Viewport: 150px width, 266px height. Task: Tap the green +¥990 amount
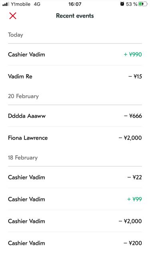point(133,55)
